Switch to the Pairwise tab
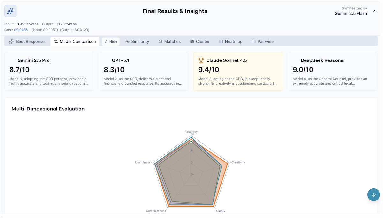The height and width of the screenshot is (218, 383). tap(262, 41)
